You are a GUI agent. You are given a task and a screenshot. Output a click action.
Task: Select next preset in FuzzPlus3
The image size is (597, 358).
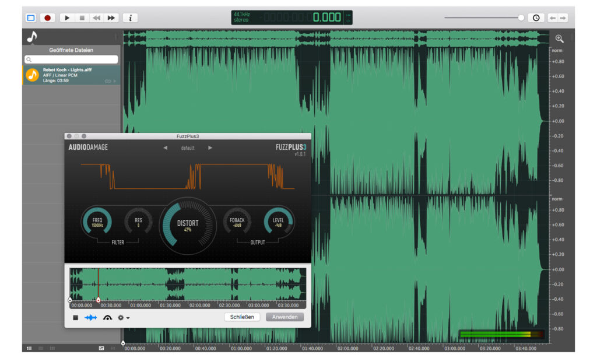[210, 148]
